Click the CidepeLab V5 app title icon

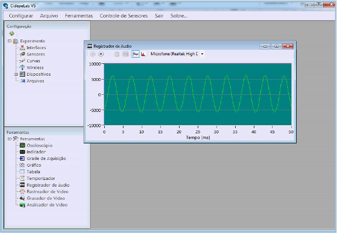click(6, 5)
